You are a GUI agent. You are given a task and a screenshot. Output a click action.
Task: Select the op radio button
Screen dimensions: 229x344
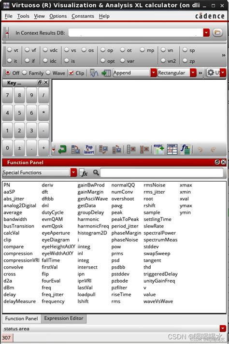pos(102,50)
